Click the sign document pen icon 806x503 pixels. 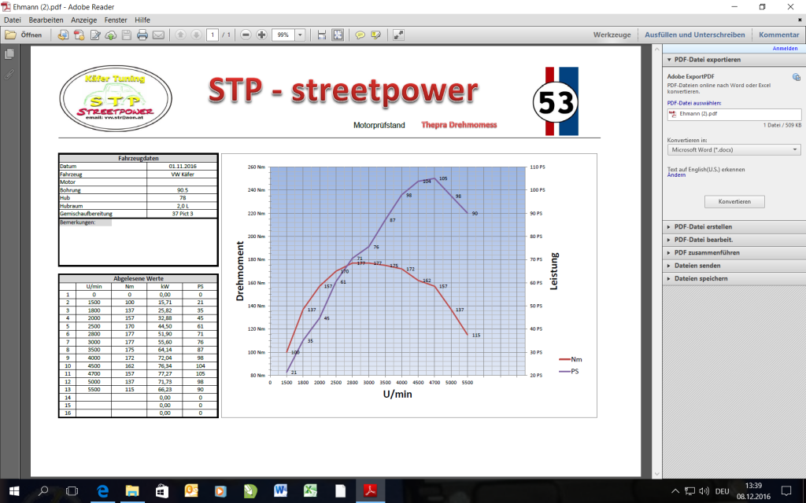click(x=95, y=35)
